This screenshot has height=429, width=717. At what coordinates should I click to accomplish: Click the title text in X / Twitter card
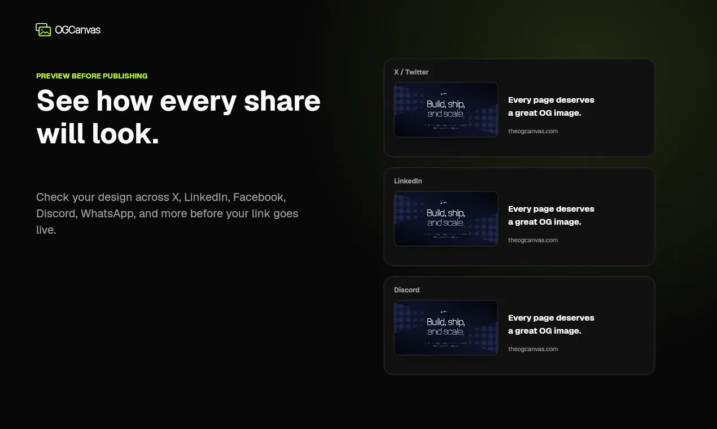click(551, 106)
